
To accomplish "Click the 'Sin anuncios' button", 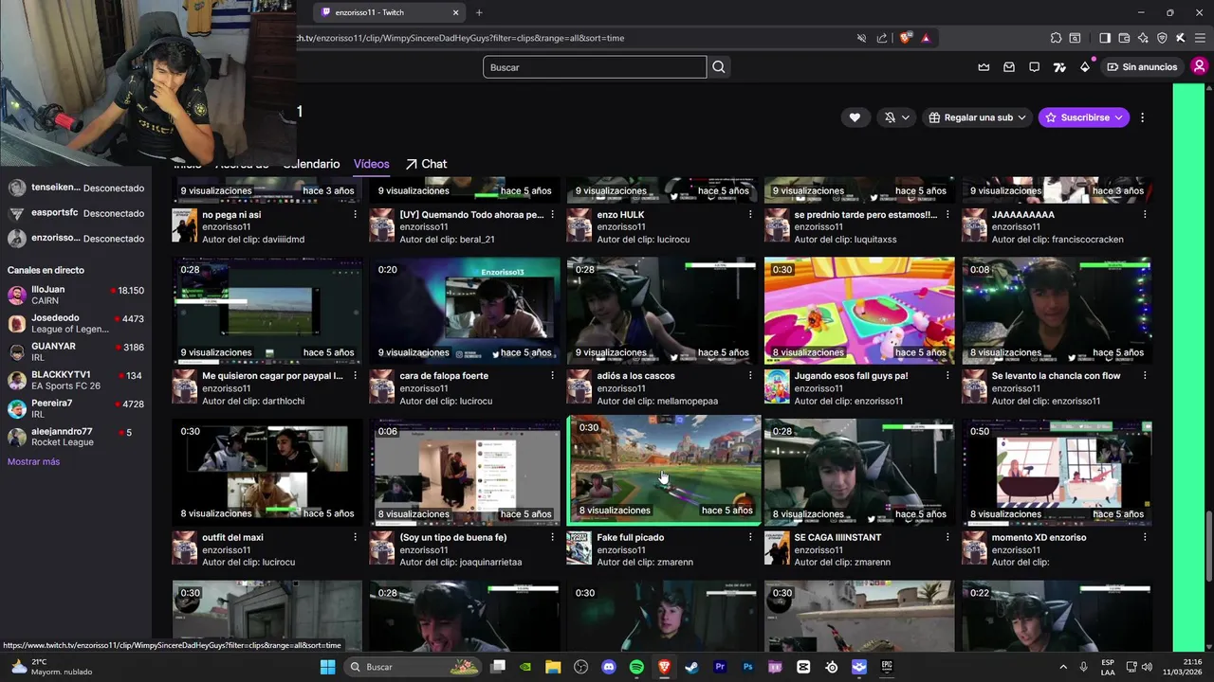I will 1142,67.
